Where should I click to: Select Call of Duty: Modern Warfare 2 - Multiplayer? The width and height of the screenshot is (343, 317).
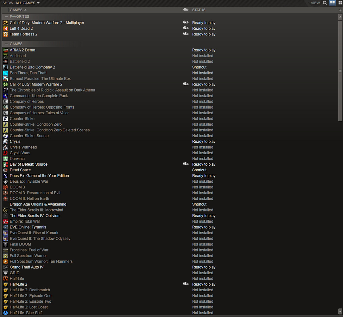coord(47,23)
